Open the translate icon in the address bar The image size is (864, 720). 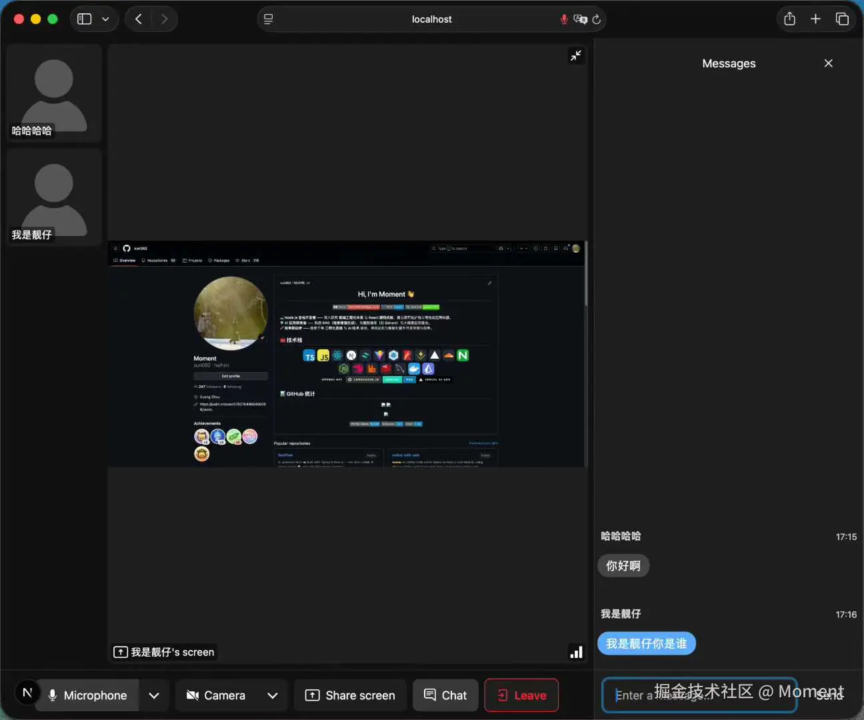tap(581, 19)
